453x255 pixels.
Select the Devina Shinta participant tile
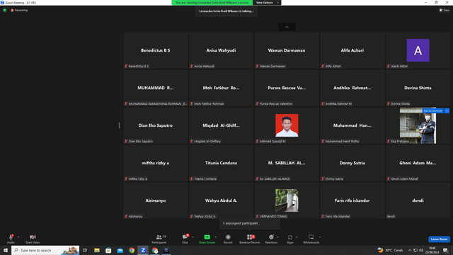coord(418,88)
